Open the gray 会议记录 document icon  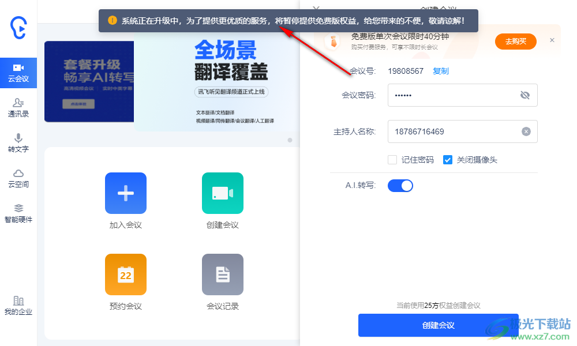[223, 274]
